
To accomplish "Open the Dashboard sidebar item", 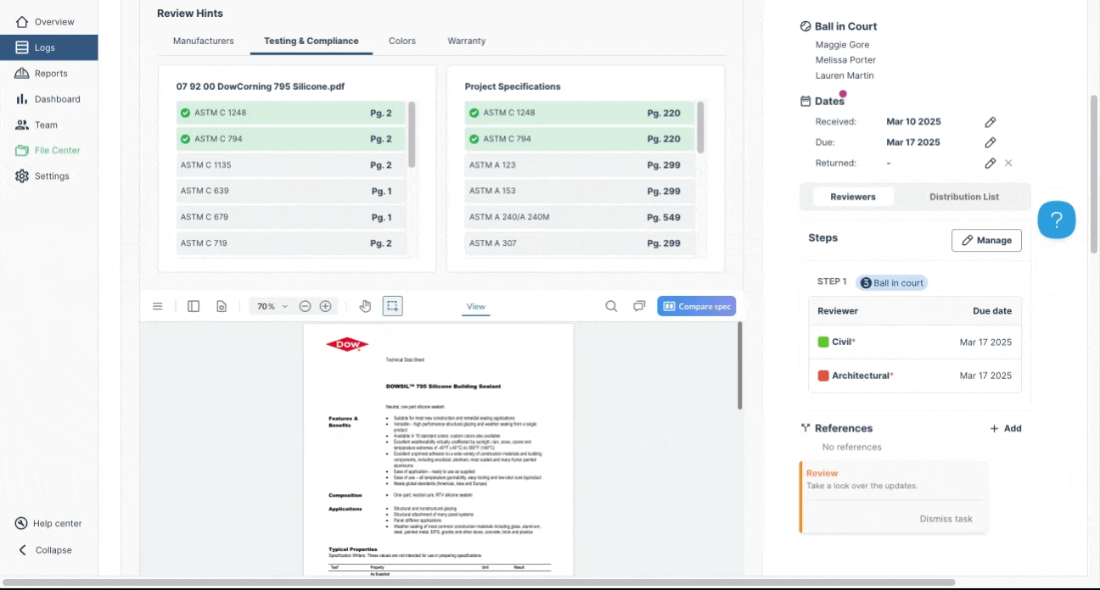I will 48,99.
